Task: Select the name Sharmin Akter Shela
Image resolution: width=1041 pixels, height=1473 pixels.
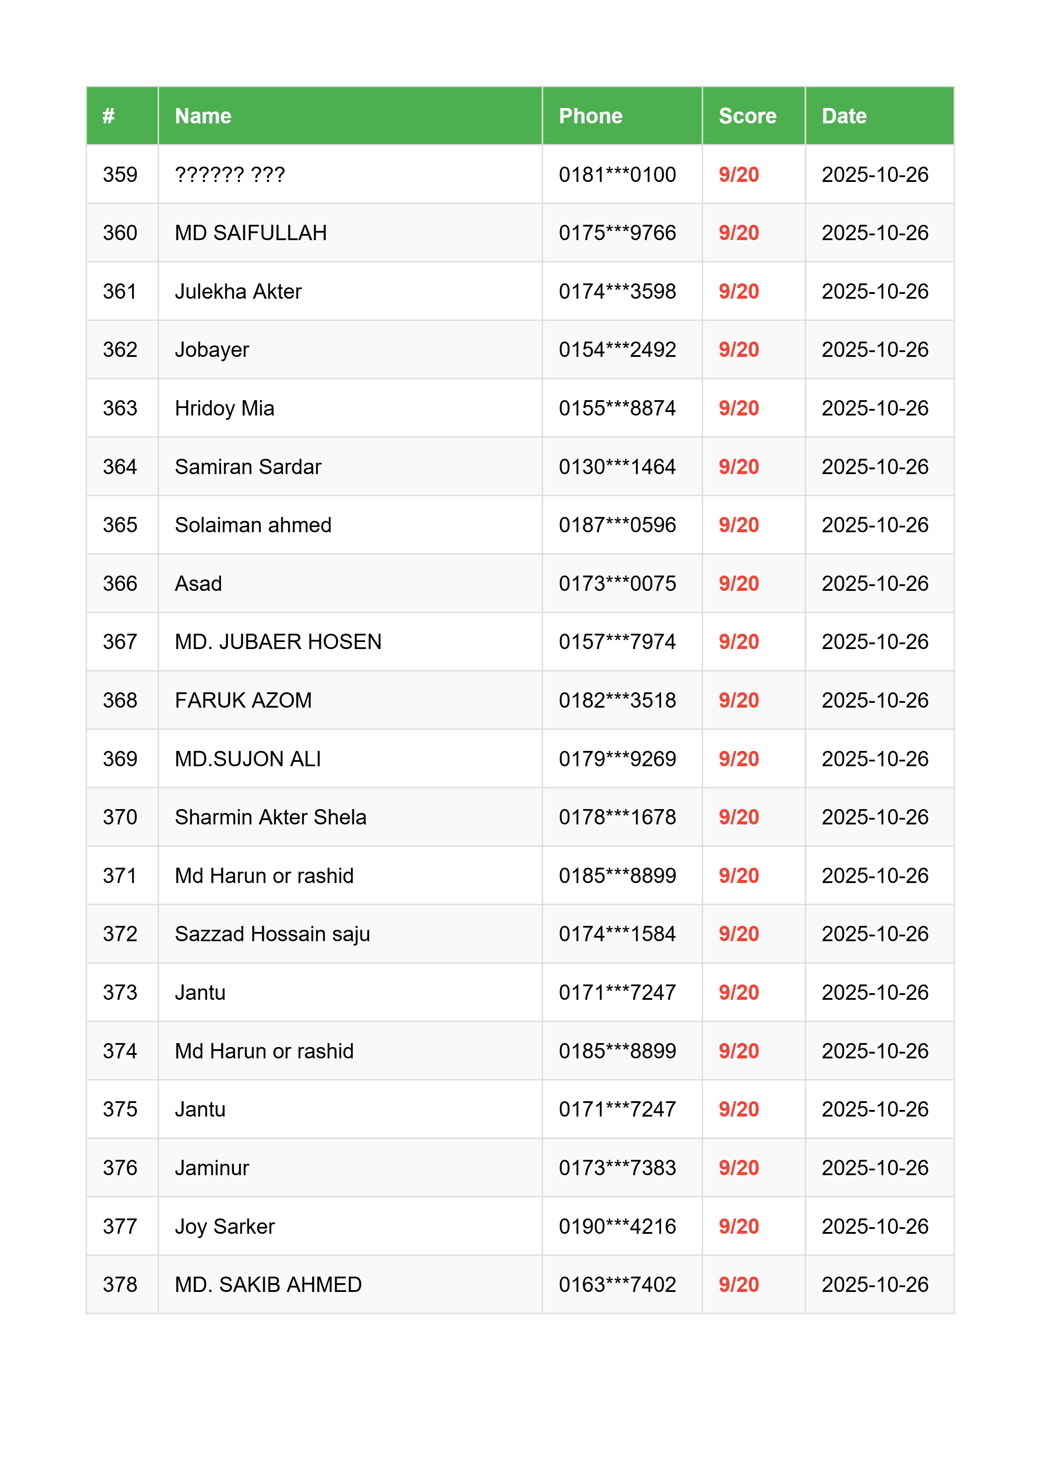Action: click(x=271, y=817)
